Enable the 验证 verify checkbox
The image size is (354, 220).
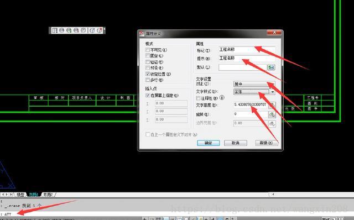click(x=148, y=62)
